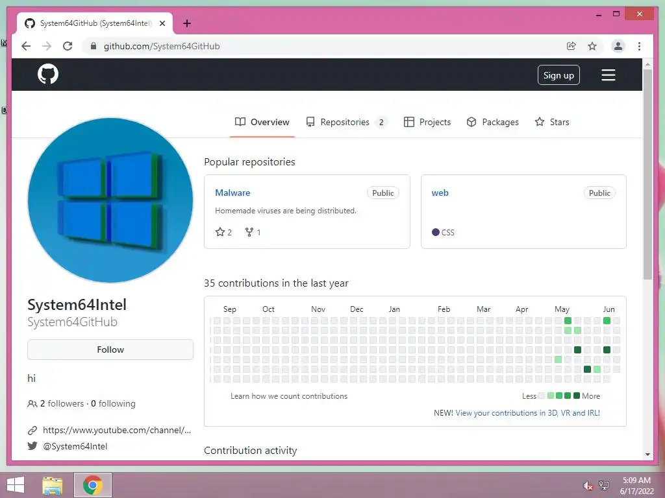Screen dimensions: 665x498
Task: Click the Malware repo fork count
Action: (253, 232)
